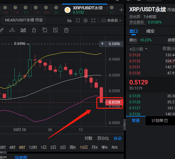Viewport: 175px width, 159px height.
Task: Select the 季K timeframe
Action: click(104, 148)
